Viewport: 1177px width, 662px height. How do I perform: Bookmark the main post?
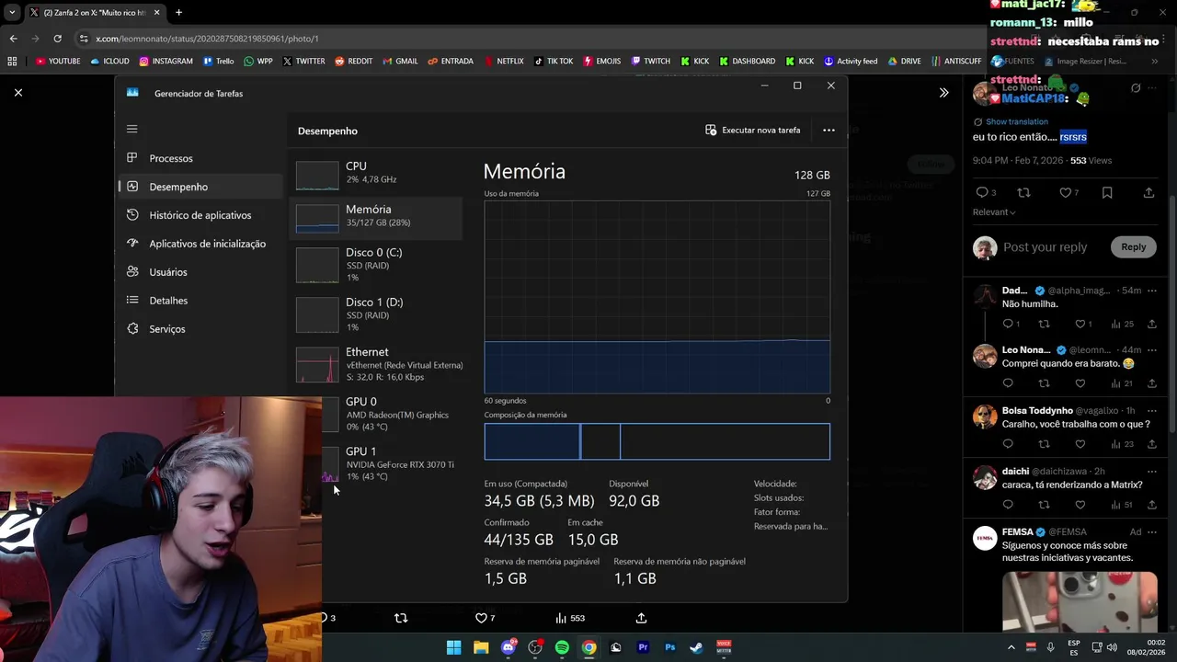coord(1107,192)
